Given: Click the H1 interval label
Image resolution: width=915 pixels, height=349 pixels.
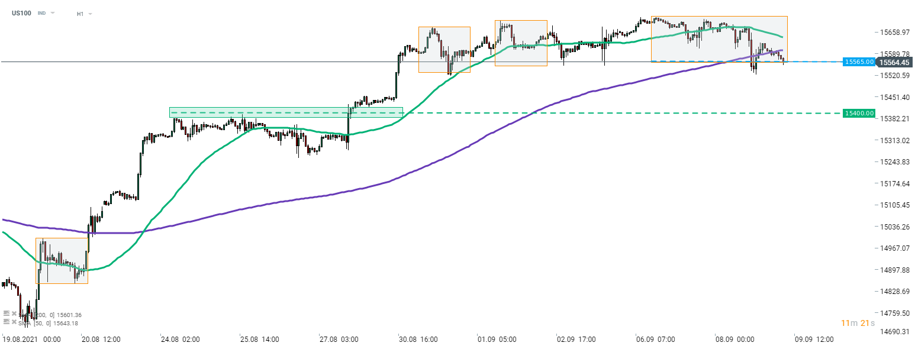Looking at the screenshot, I should pyautogui.click(x=80, y=14).
